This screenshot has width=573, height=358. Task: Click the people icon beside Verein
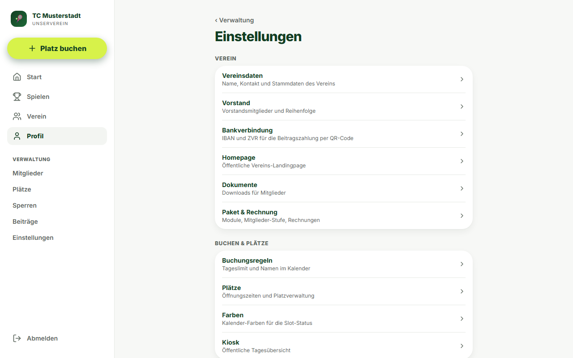[17, 116]
